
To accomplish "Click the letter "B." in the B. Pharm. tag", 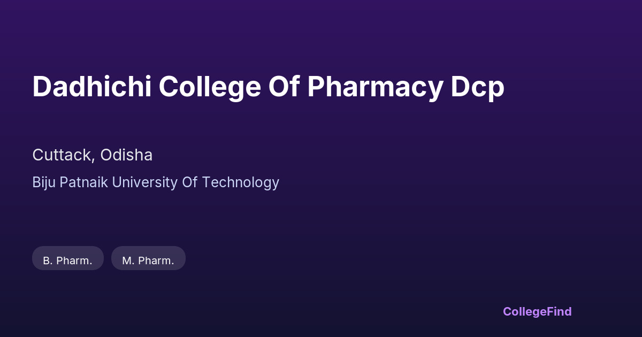I will point(47,261).
